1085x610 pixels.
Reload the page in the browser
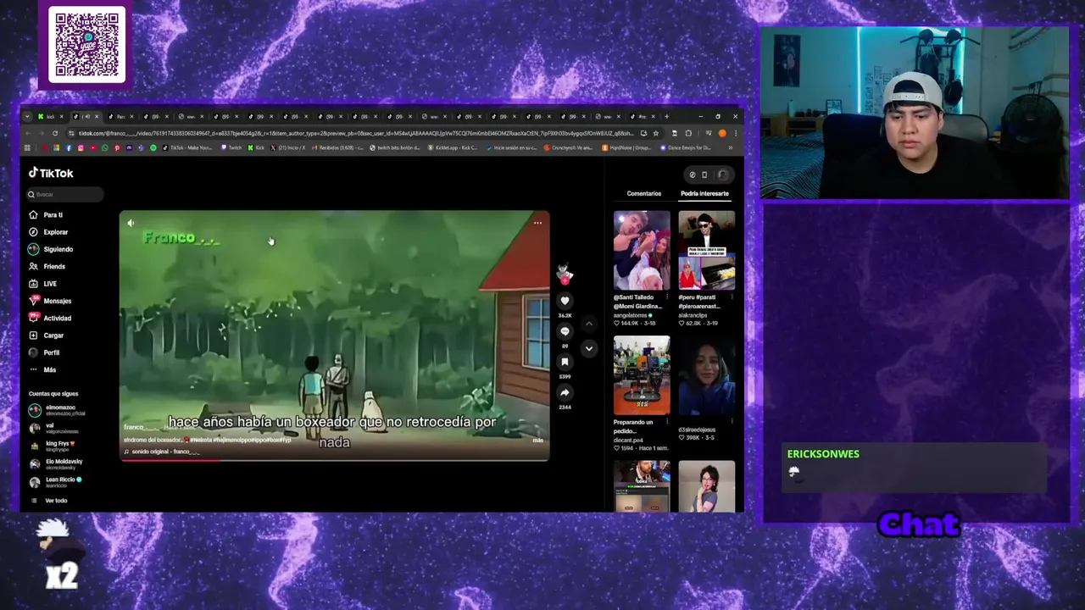click(55, 133)
